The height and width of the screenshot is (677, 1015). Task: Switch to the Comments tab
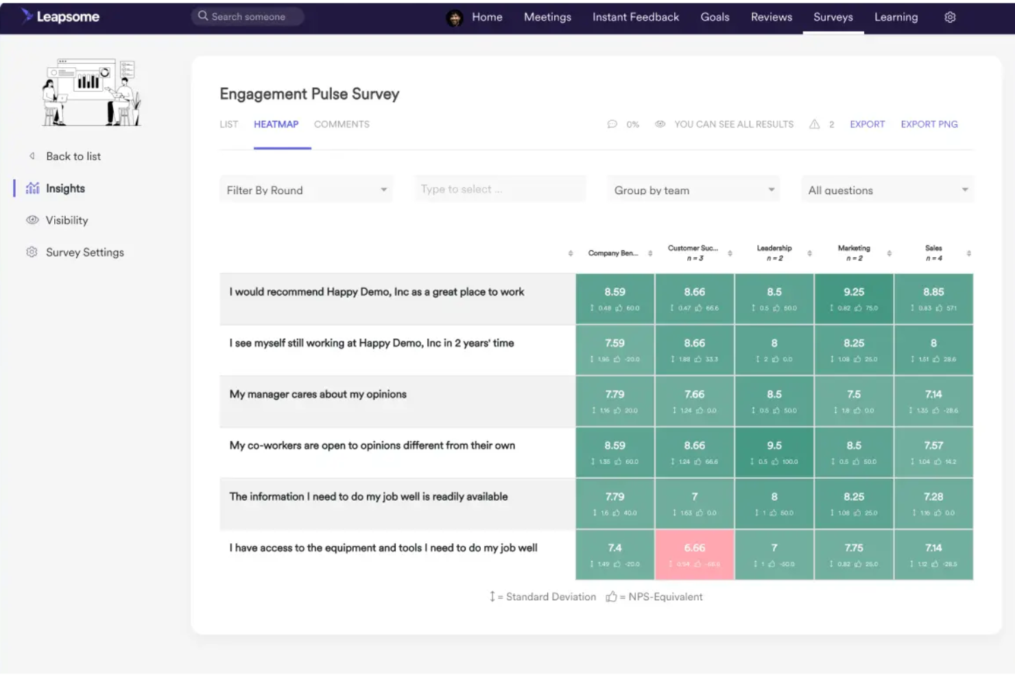[x=342, y=124]
